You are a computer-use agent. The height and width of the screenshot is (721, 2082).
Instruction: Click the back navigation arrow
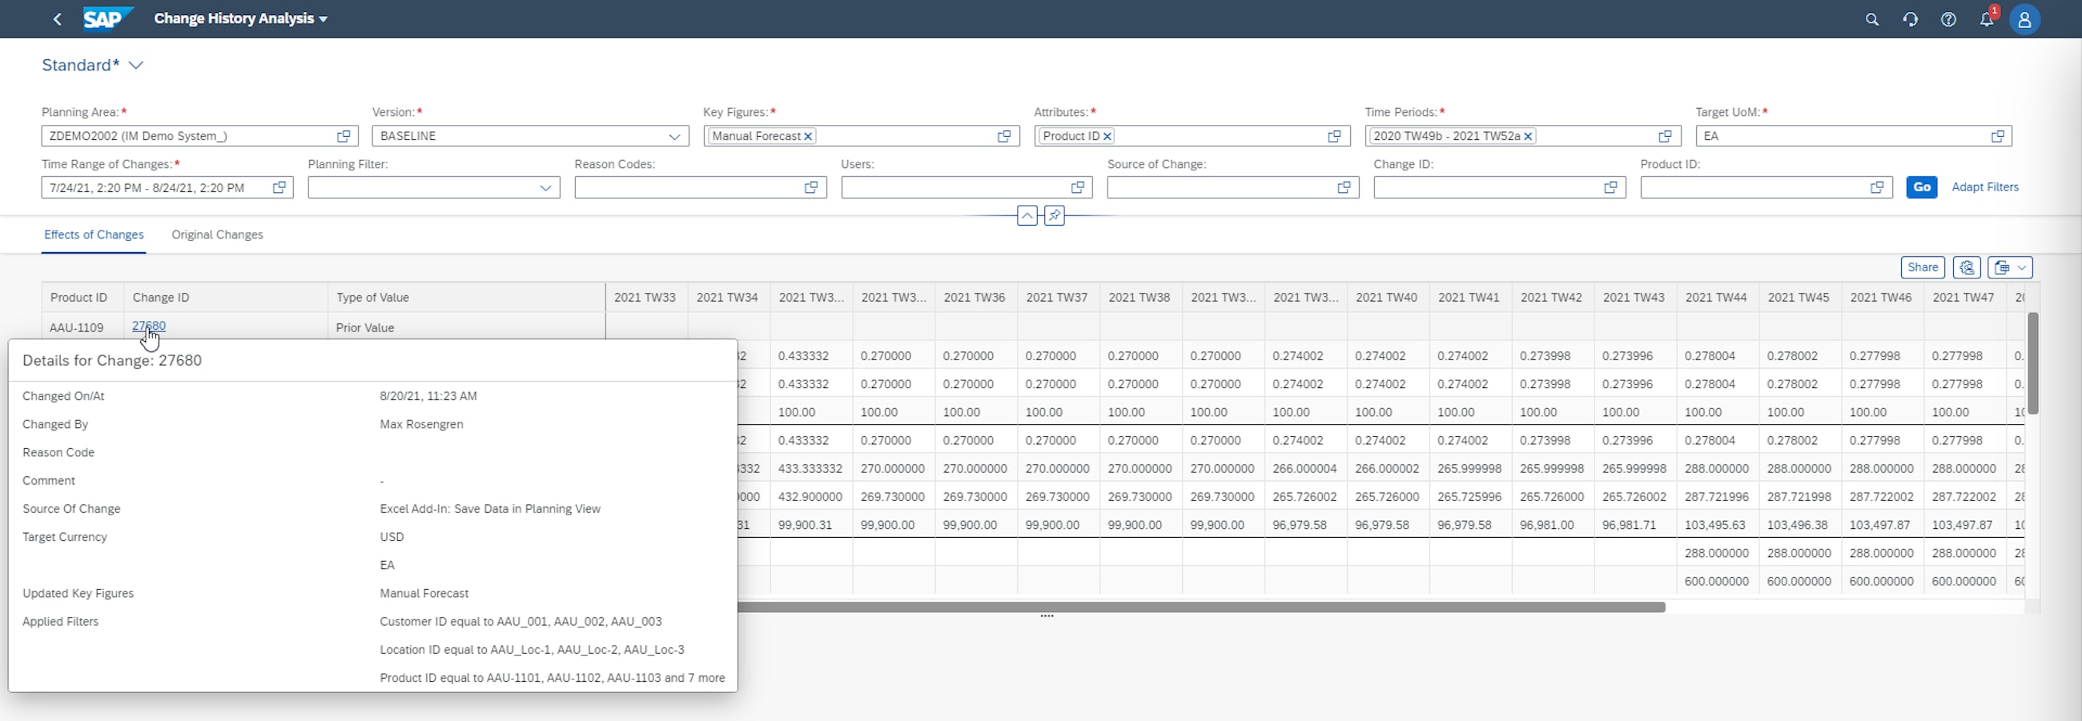[58, 19]
